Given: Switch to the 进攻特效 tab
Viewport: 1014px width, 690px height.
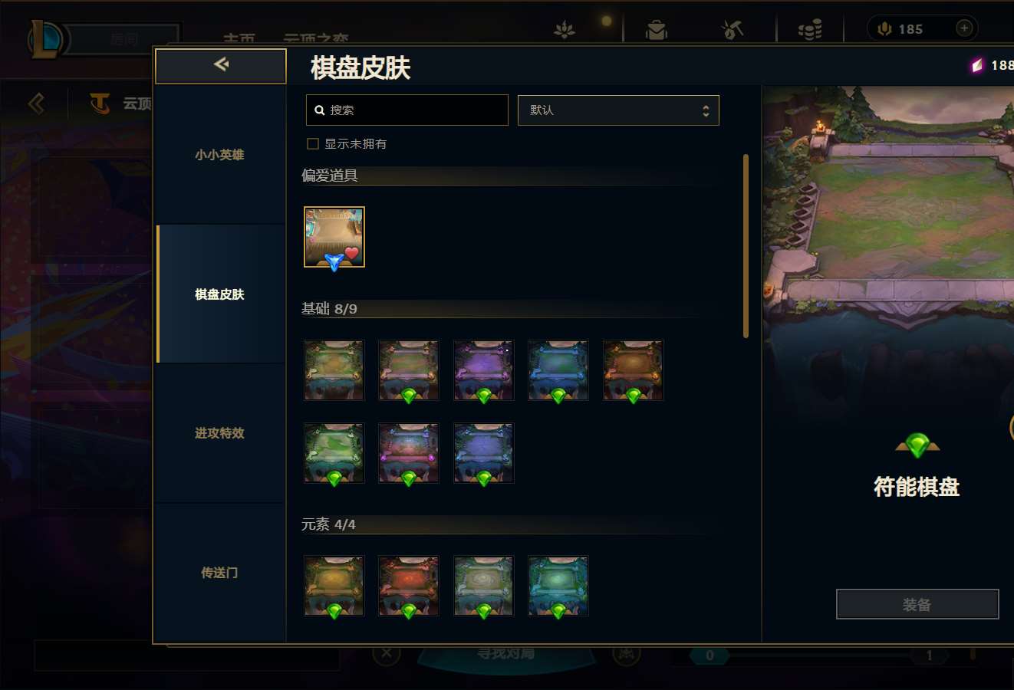Looking at the screenshot, I should (x=220, y=433).
